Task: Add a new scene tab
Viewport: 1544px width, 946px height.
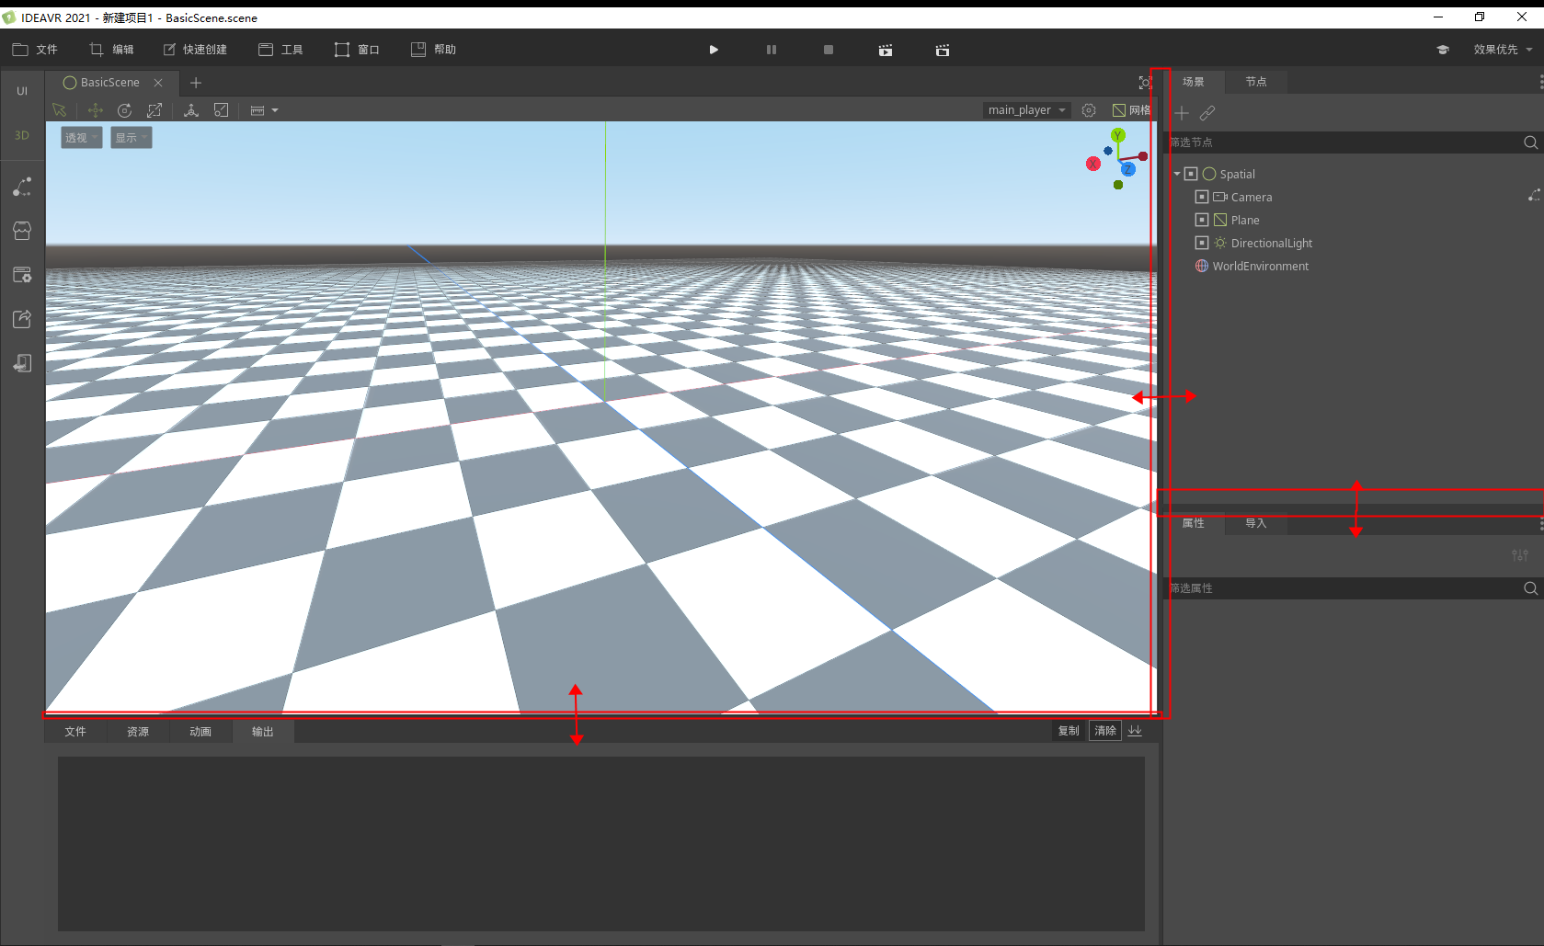Action: pos(196,83)
